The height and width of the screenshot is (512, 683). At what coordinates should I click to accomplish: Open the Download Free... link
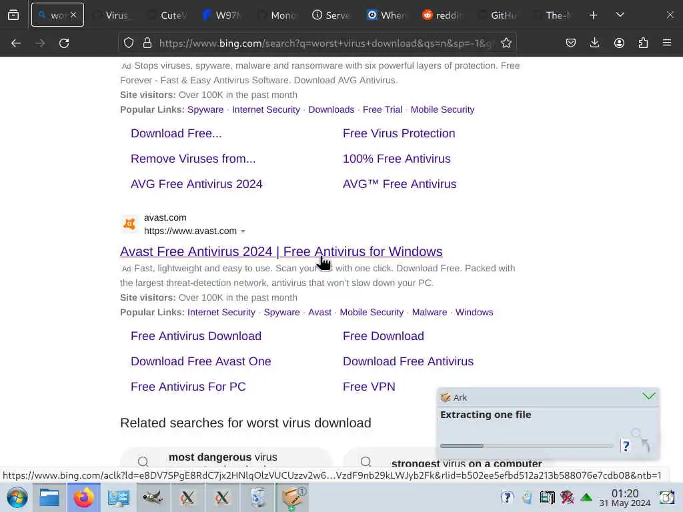(x=176, y=133)
